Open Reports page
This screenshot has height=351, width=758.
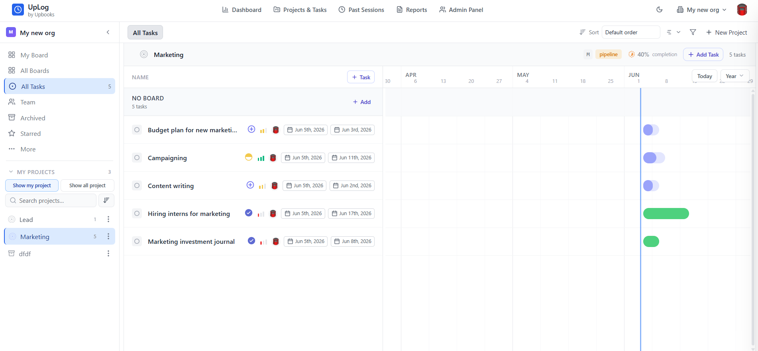[412, 10]
